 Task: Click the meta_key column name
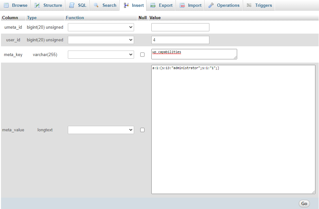tap(13, 54)
